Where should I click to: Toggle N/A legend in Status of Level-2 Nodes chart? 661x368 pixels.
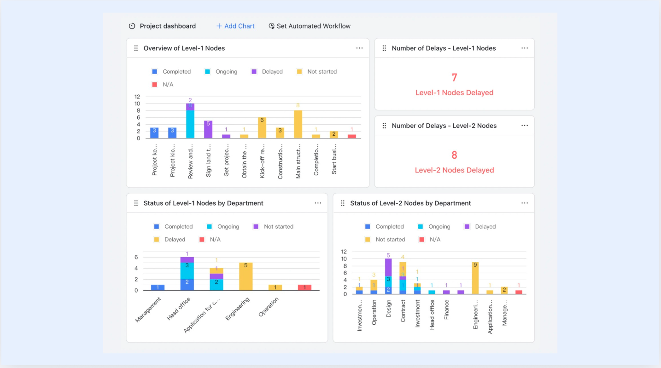click(x=429, y=240)
